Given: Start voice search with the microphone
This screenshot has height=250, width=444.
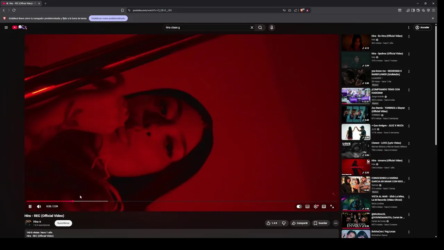Looking at the screenshot, I should tap(272, 27).
